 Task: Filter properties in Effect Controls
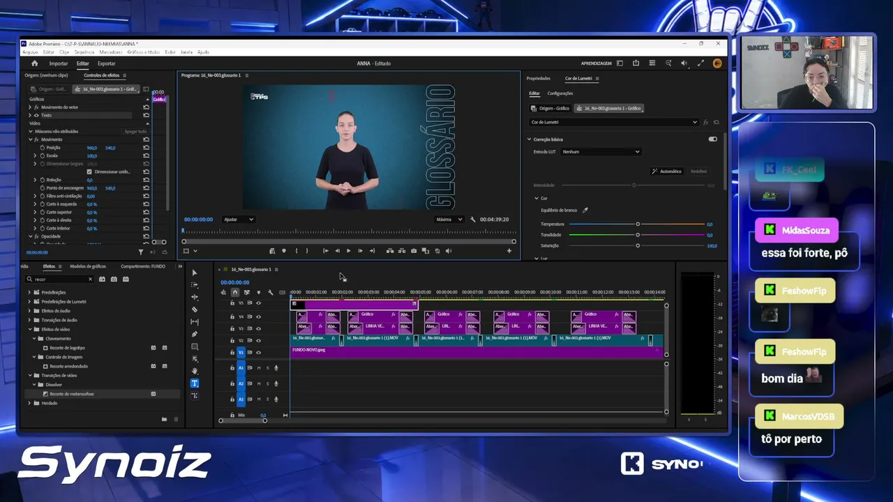(x=141, y=252)
